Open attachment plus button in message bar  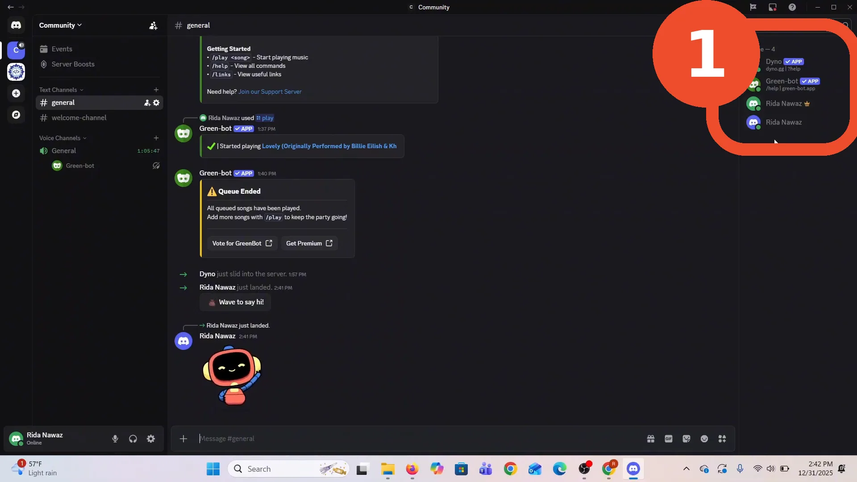click(183, 439)
